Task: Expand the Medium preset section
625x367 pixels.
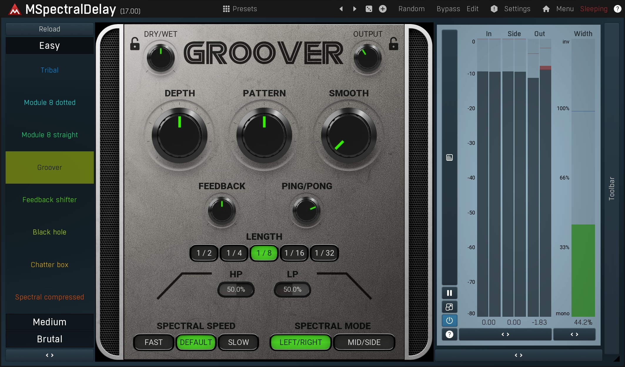Action: point(50,322)
